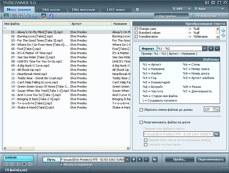
Task: Click the browse folder icon by the Путь field
Action: (x=156, y=159)
